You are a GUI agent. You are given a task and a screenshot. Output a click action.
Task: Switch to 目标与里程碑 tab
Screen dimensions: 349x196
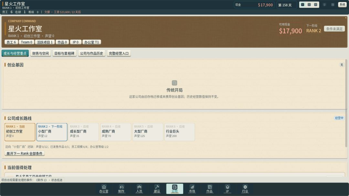(x=64, y=53)
